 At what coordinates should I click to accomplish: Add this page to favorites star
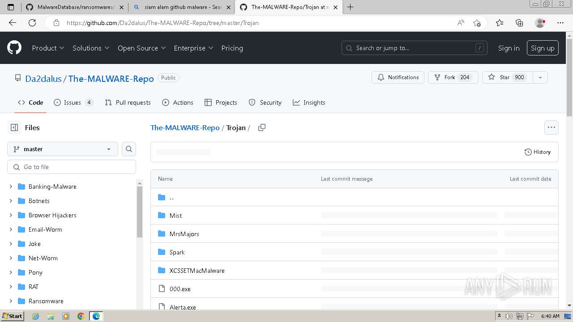pos(477,23)
